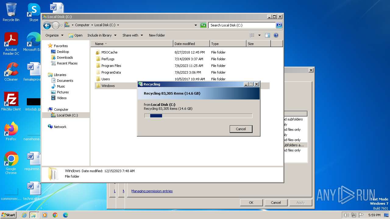Screen dimensions: 390x219
Task: Cancel the Recycling operation
Action: [x=241, y=129]
